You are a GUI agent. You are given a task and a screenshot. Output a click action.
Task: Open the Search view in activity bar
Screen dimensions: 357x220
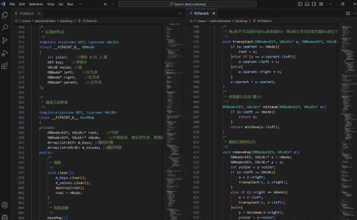4,28
